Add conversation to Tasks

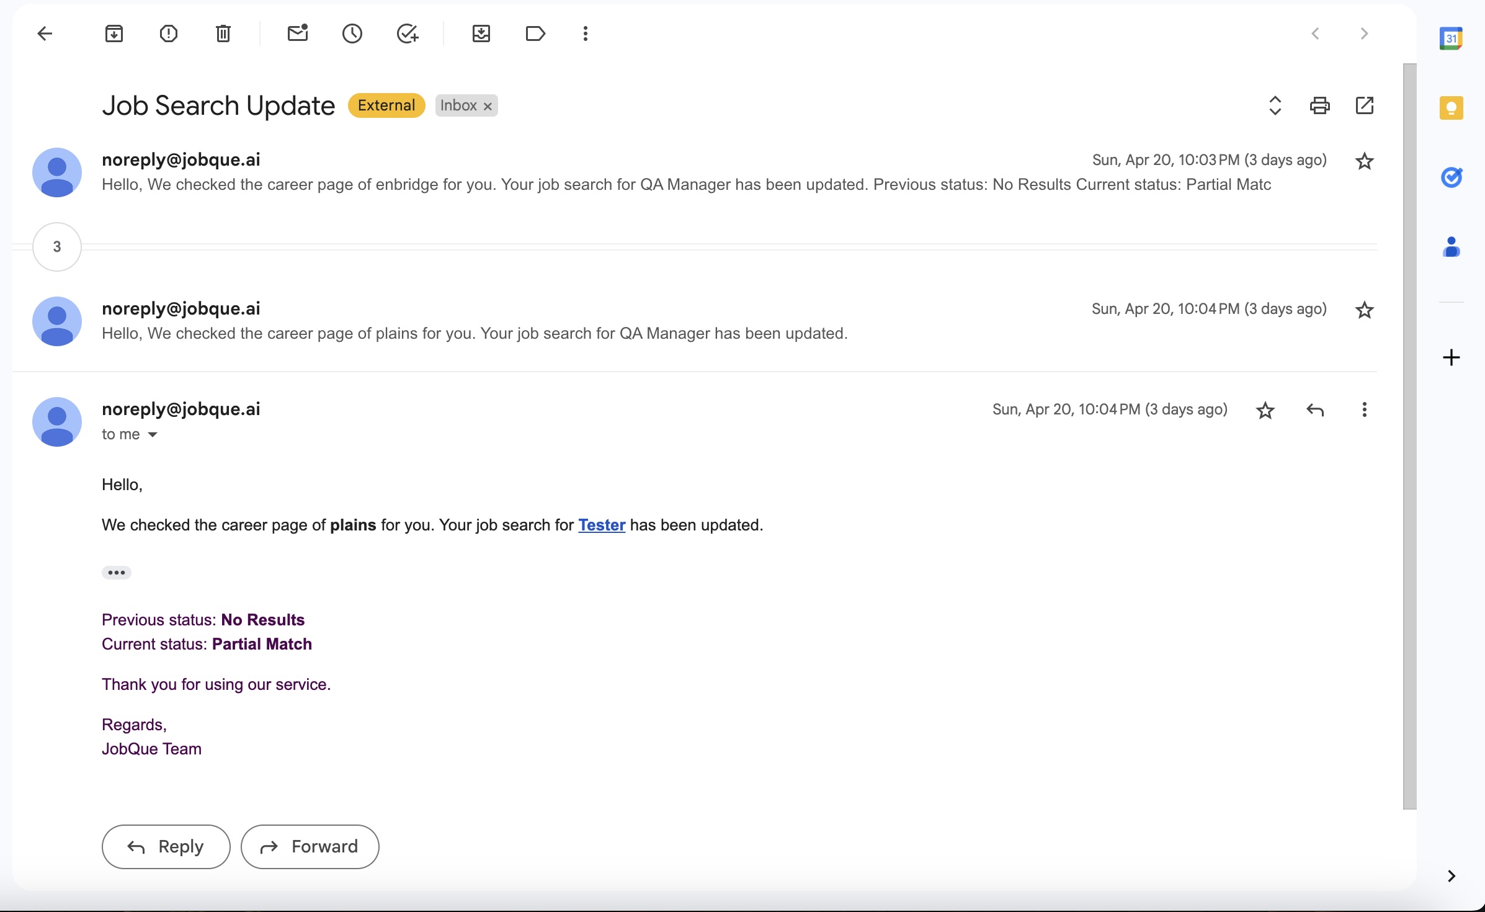click(408, 34)
